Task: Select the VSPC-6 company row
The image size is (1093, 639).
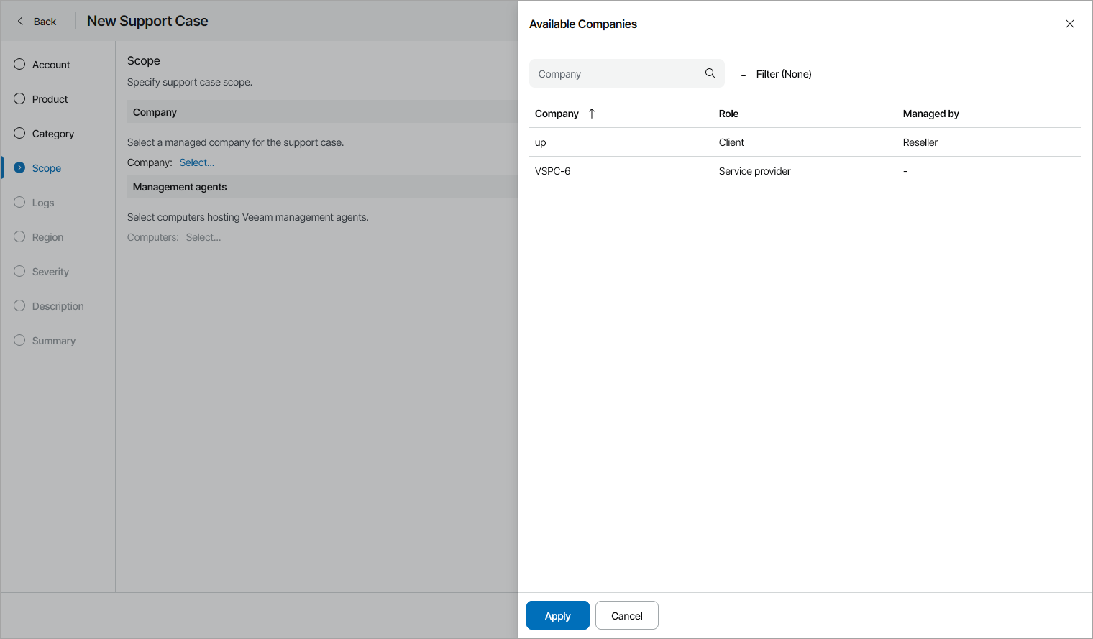Action: click(805, 171)
